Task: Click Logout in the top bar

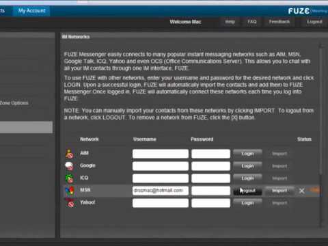Action: [x=314, y=22]
